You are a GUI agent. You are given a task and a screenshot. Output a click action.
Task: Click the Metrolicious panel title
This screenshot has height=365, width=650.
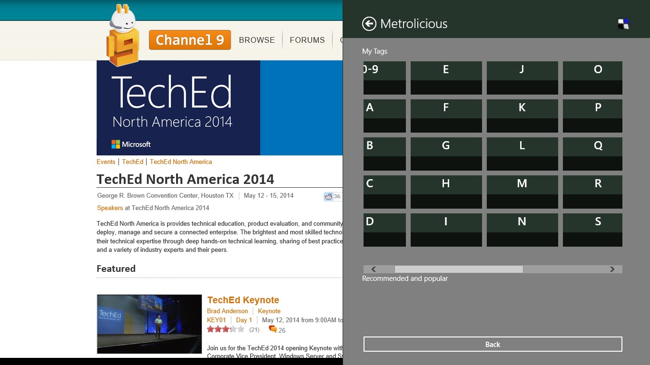click(x=414, y=24)
